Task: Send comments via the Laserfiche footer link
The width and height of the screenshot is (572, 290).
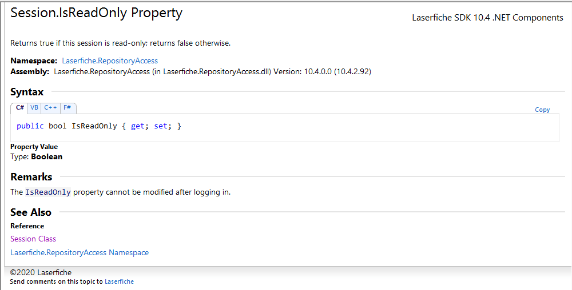Action: pyautogui.click(x=120, y=281)
